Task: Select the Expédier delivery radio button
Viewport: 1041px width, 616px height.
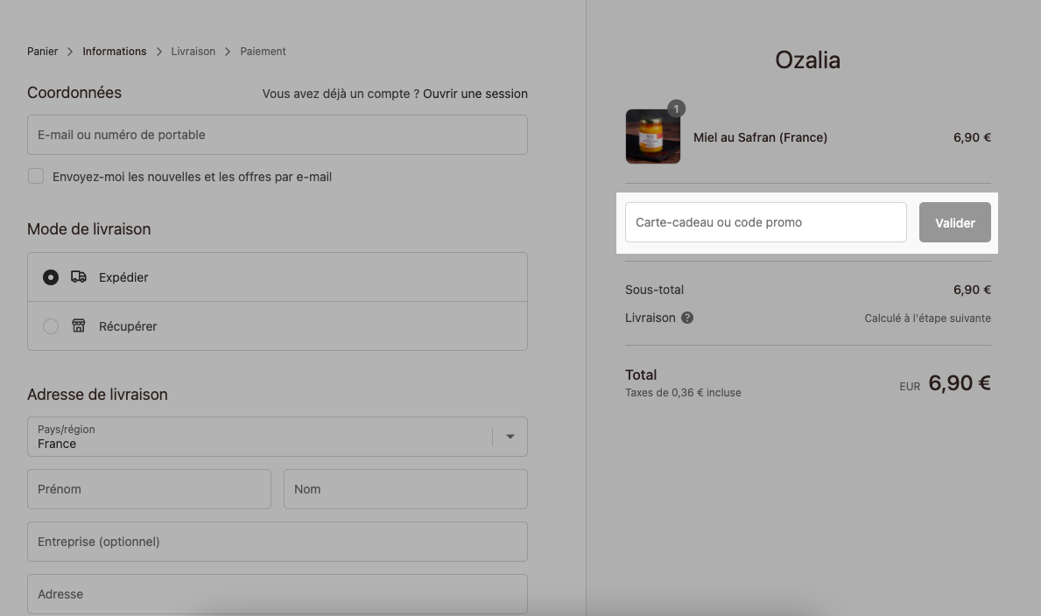Action: coord(51,277)
